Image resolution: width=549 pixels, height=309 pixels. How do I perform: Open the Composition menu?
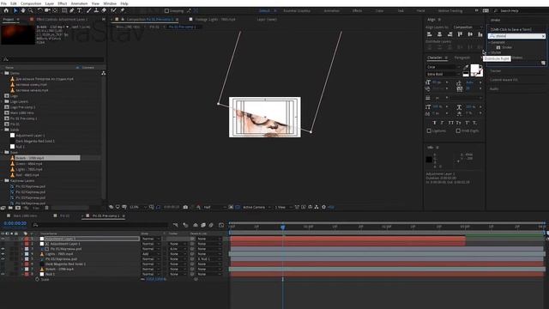click(x=31, y=3)
